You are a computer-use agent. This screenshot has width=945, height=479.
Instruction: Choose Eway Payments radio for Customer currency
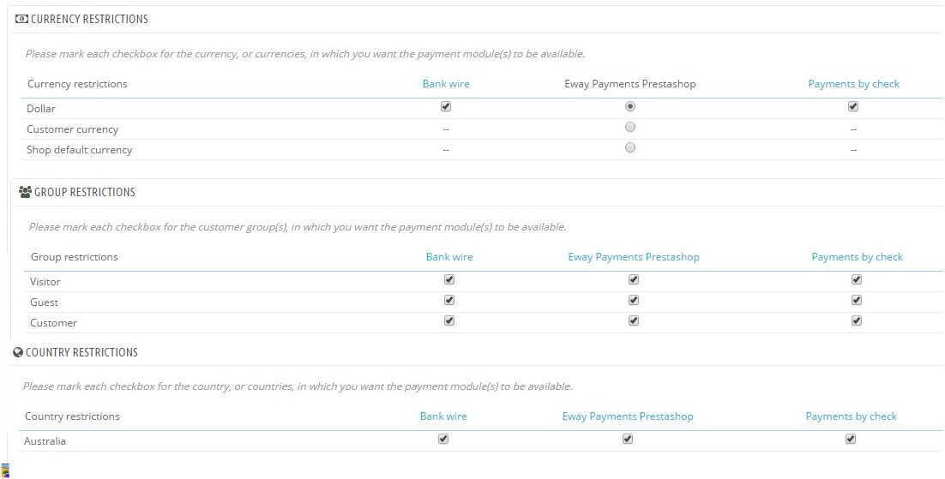coord(630,127)
